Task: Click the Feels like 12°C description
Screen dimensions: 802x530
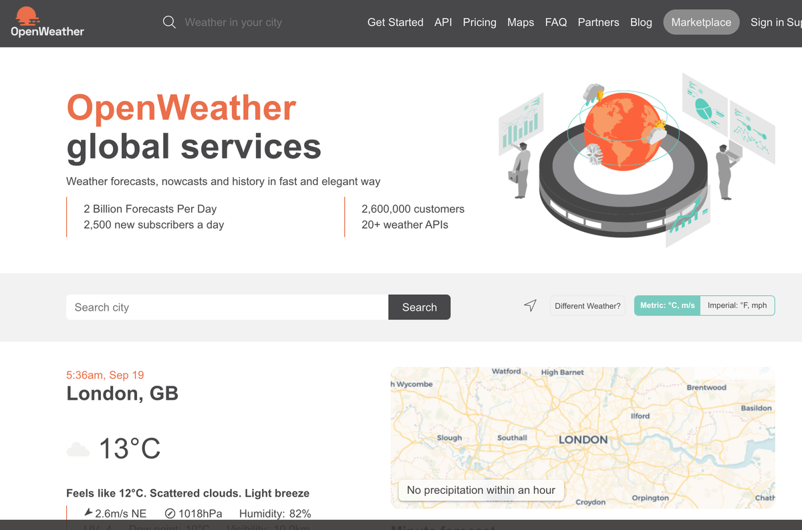Action: [x=188, y=493]
